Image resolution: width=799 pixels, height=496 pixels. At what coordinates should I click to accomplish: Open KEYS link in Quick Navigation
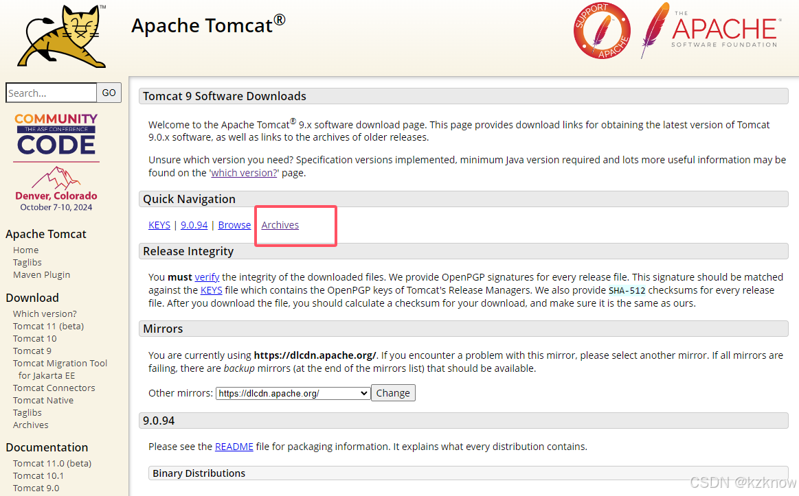pos(159,225)
